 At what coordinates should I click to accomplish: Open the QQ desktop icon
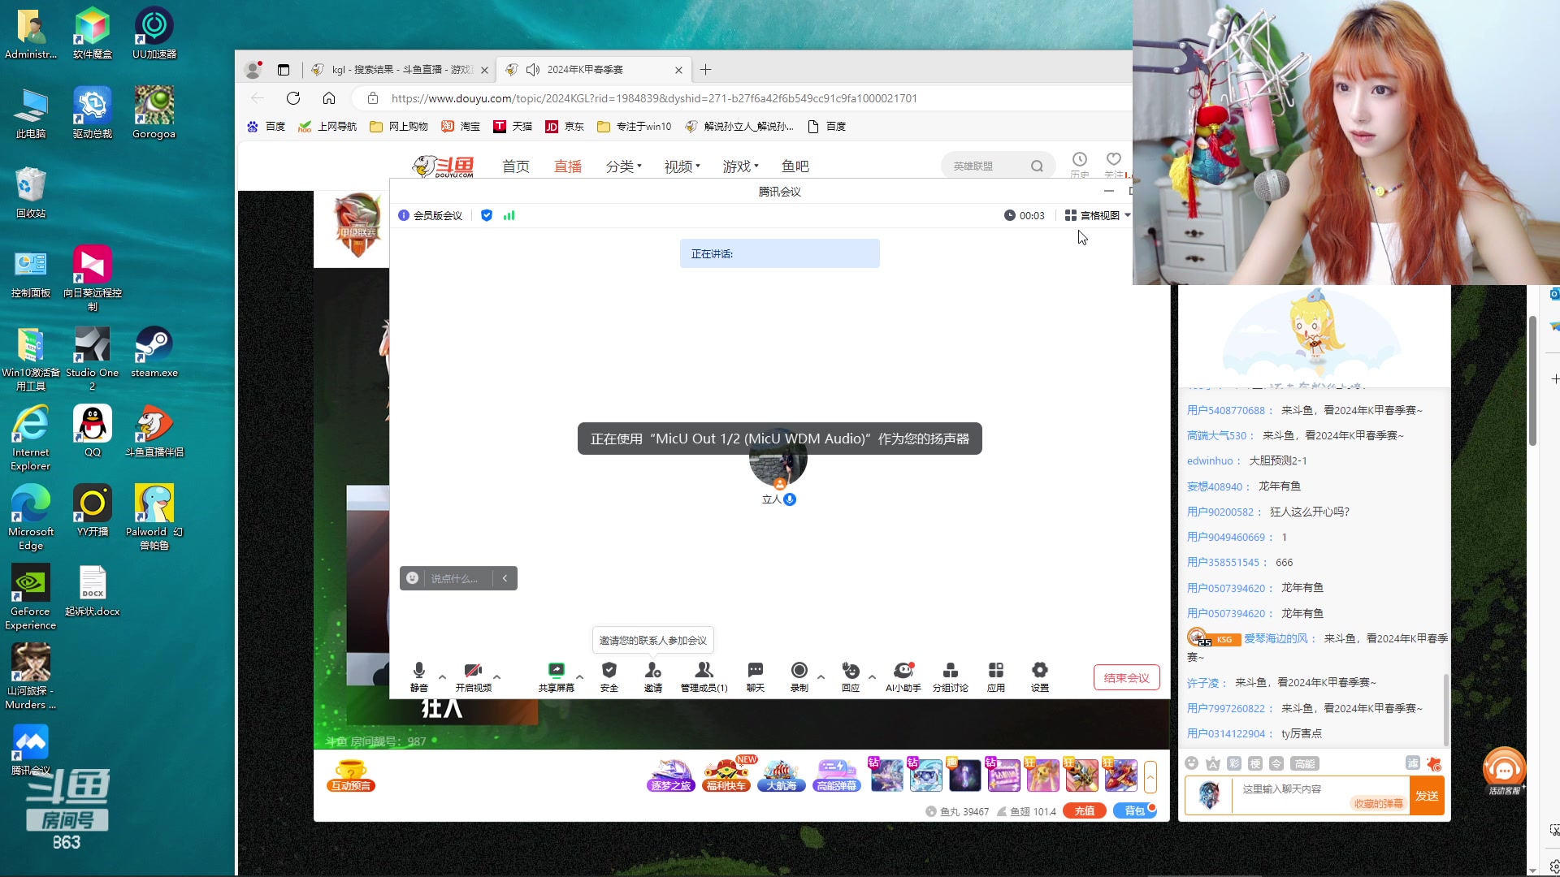pos(93,431)
